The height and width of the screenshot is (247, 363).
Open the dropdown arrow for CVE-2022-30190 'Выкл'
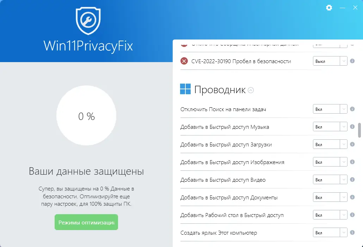pyautogui.click(x=344, y=61)
